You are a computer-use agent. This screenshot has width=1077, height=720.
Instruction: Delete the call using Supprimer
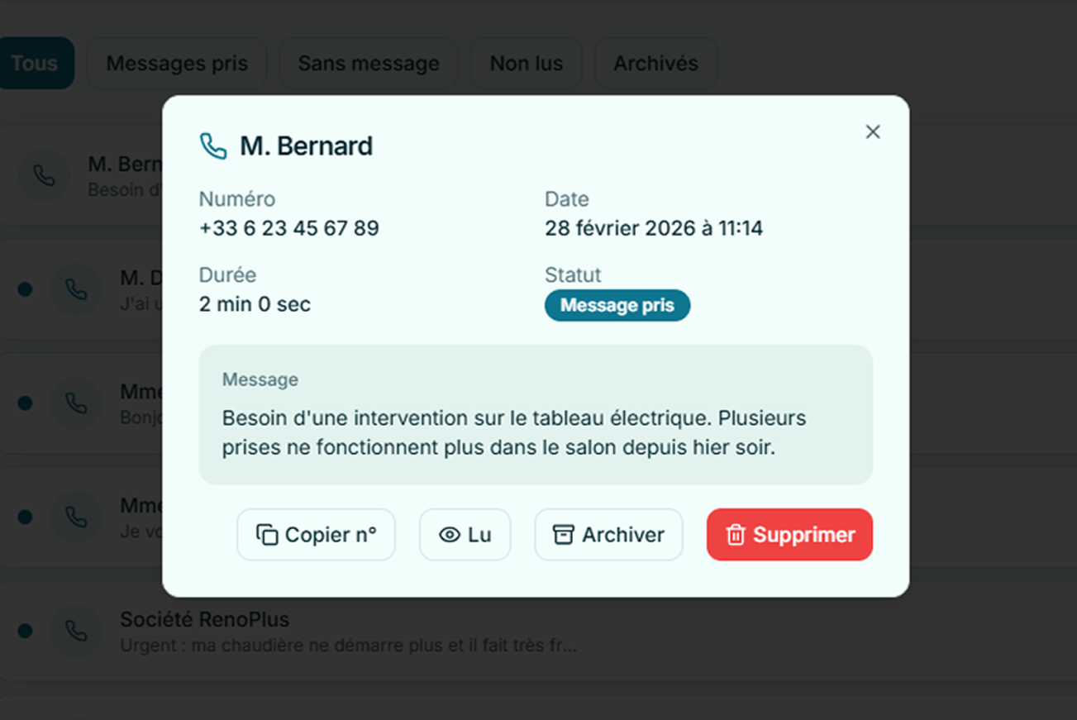pos(789,535)
